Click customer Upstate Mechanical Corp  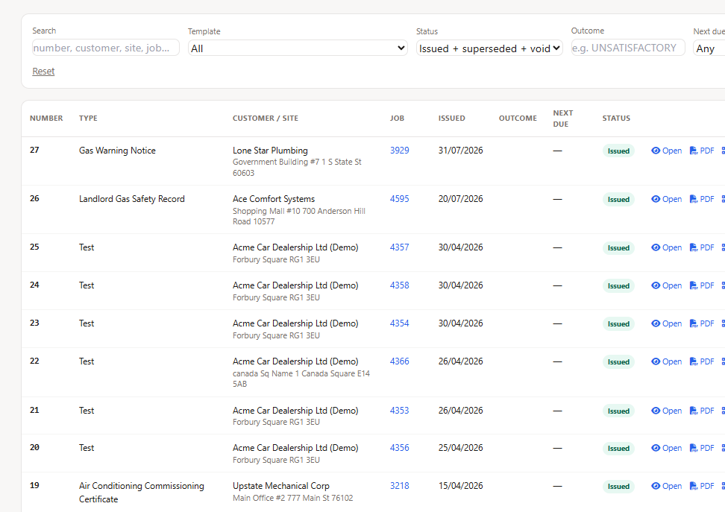281,486
